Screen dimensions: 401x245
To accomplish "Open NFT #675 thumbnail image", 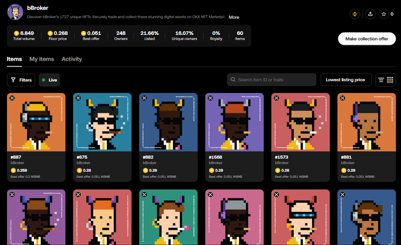I will point(102,122).
